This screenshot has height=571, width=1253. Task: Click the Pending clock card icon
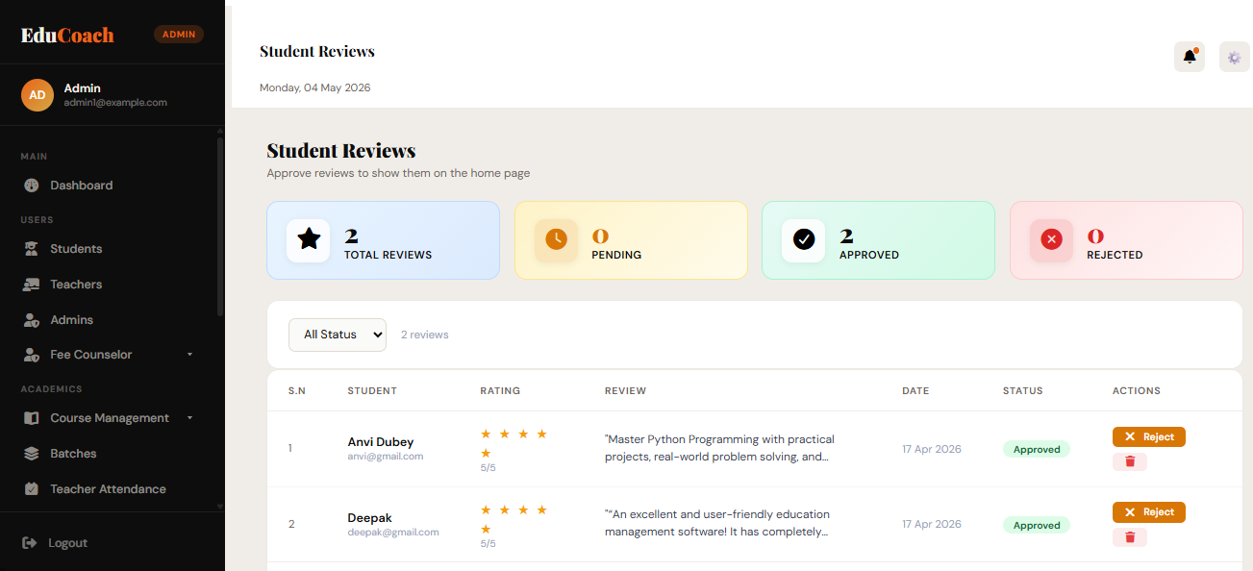pyautogui.click(x=556, y=240)
